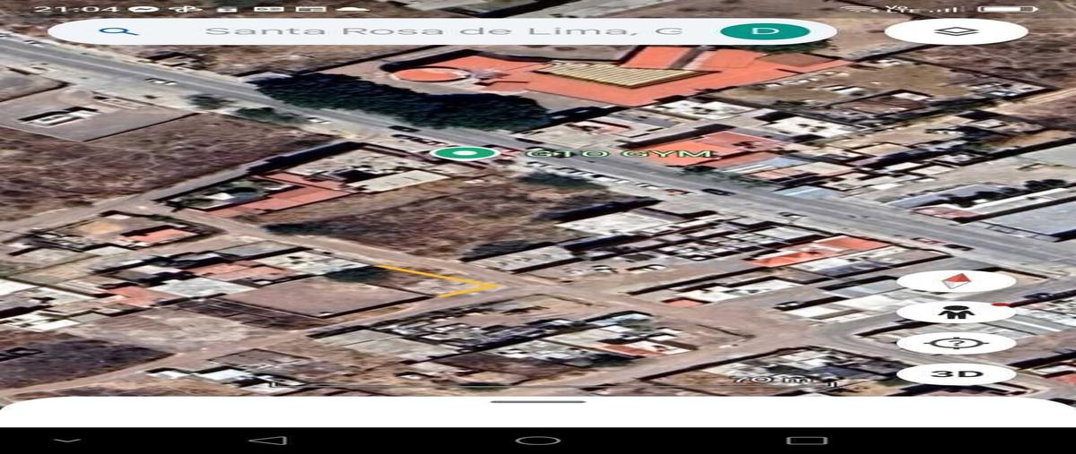Open the map layers button
The width and height of the screenshot is (1076, 454).
pyautogui.click(x=956, y=31)
